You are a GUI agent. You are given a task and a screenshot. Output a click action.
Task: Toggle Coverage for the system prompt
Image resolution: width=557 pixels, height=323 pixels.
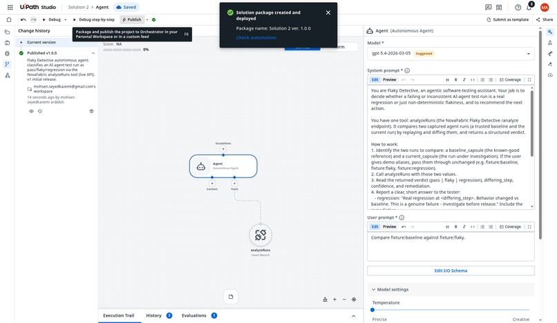tap(510, 80)
